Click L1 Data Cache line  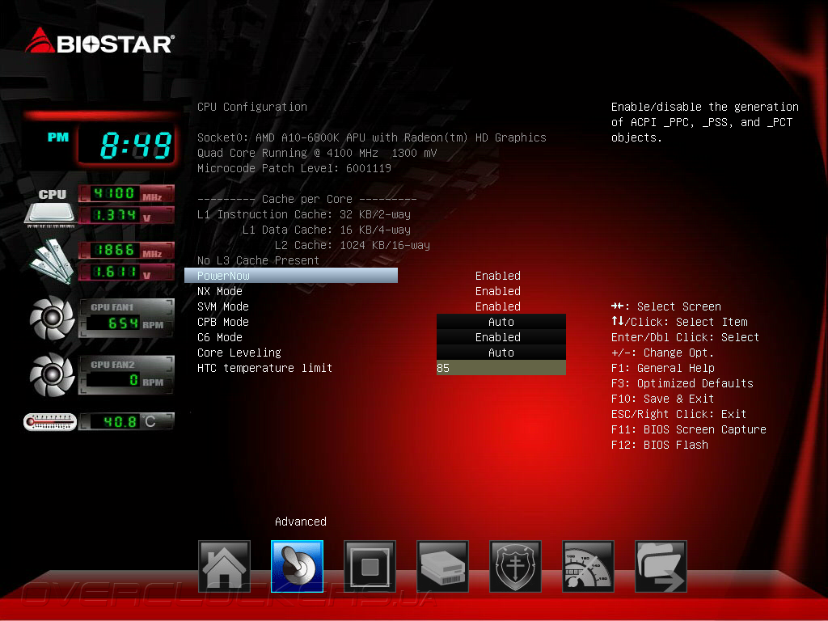pos(327,230)
